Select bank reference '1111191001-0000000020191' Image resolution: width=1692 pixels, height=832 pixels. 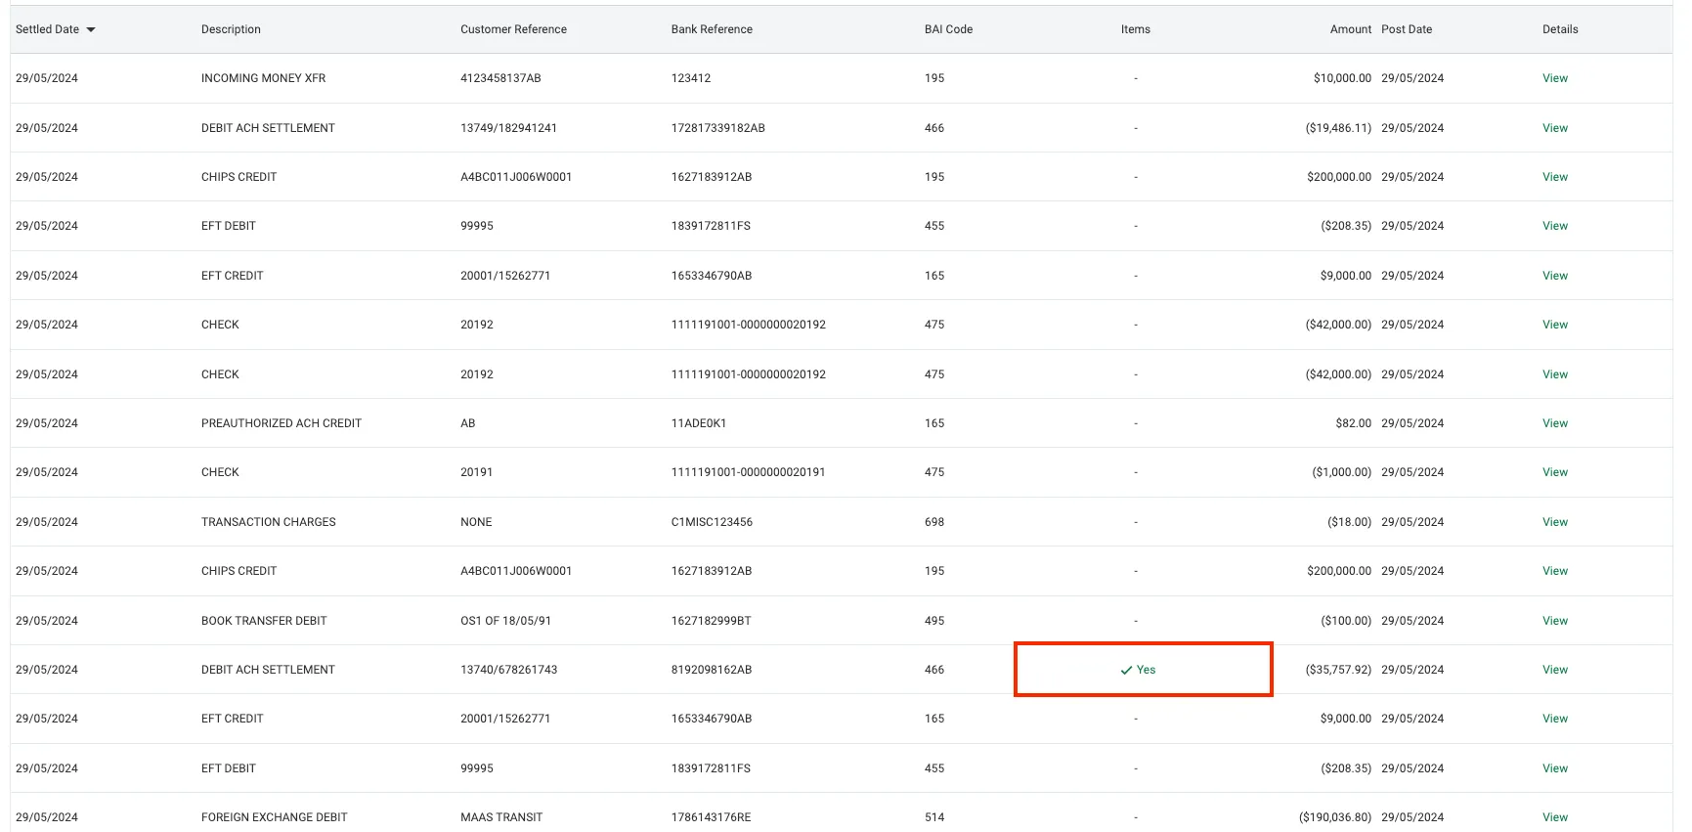748,472
